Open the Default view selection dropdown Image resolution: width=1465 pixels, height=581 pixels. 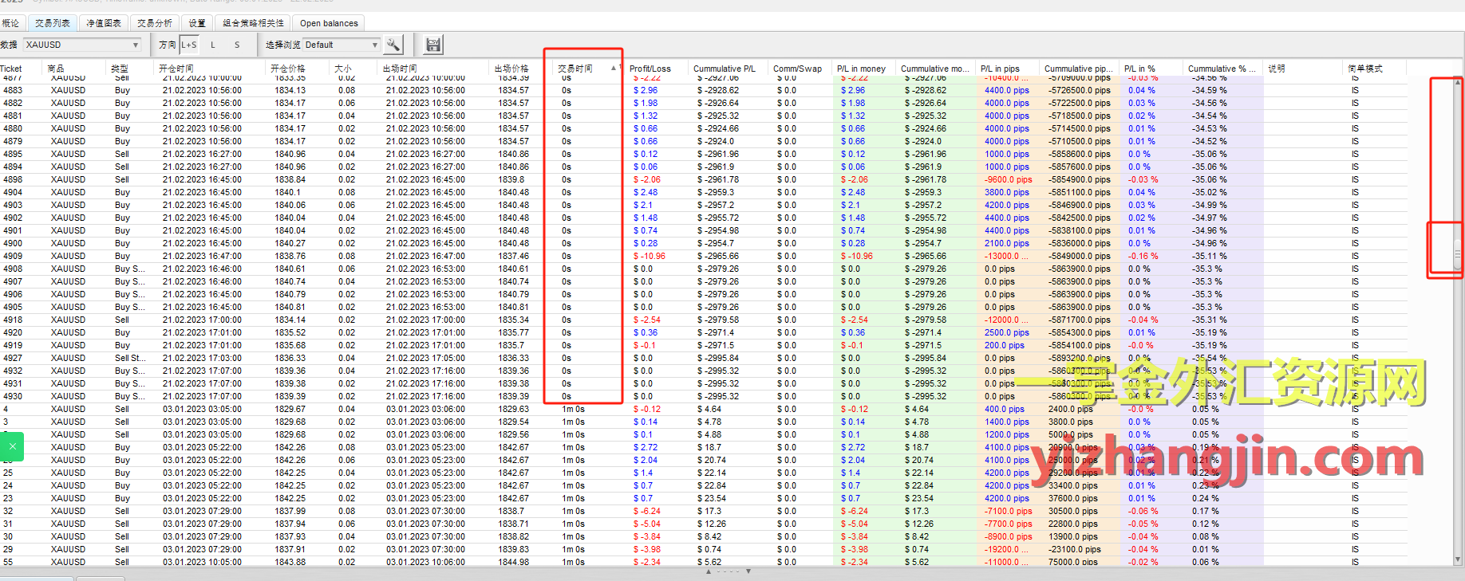(342, 45)
